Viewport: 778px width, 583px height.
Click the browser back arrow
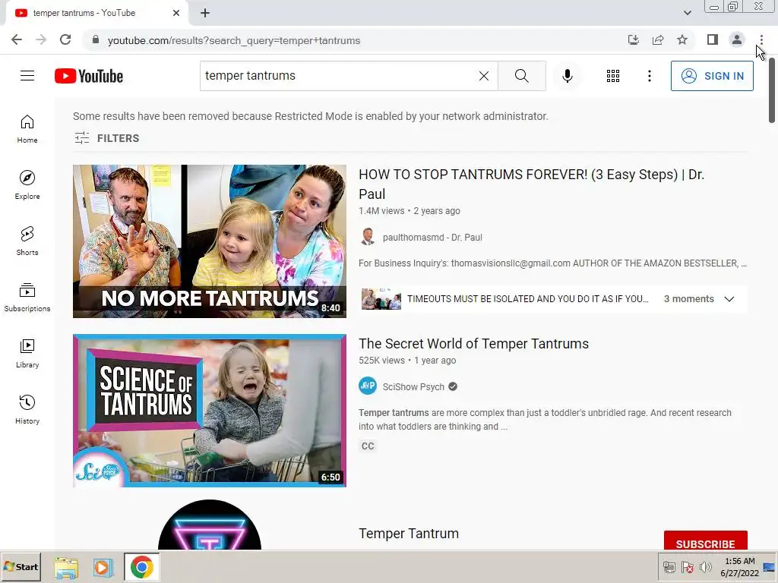click(x=17, y=40)
